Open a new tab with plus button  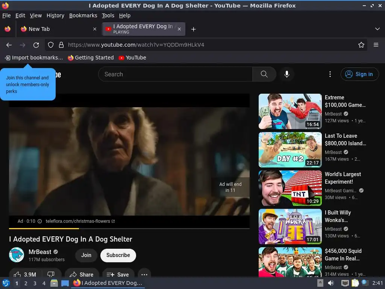[x=194, y=29]
